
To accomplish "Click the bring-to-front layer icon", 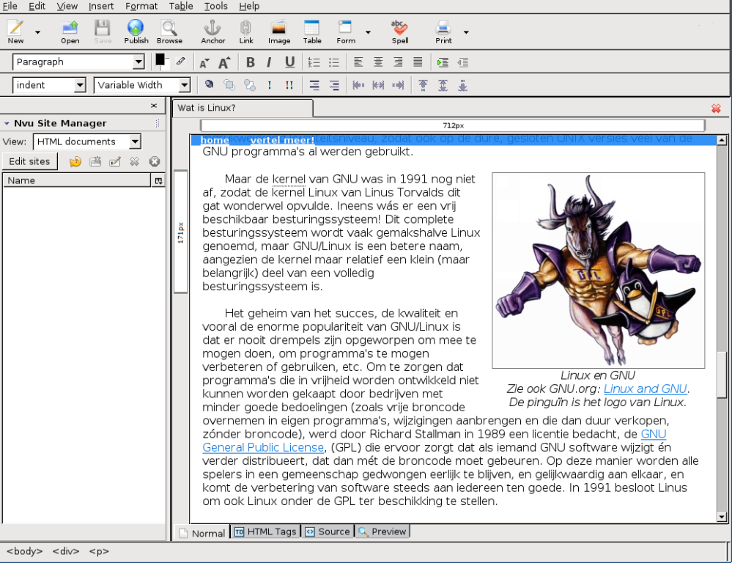I will 229,84.
